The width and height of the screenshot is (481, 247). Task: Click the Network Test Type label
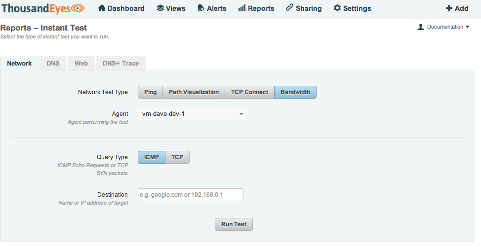tap(103, 92)
